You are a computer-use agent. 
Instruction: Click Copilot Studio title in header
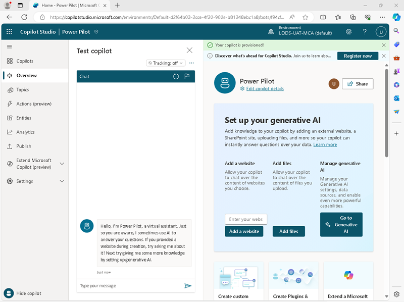(x=38, y=32)
